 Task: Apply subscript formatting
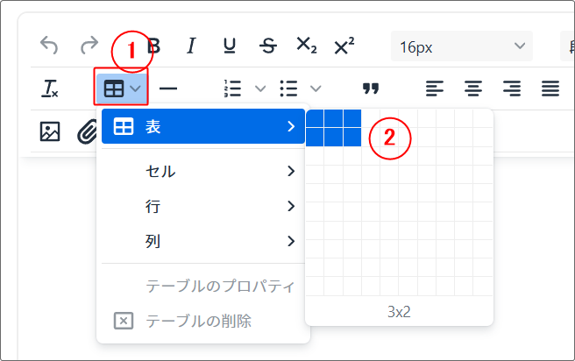coord(306,46)
